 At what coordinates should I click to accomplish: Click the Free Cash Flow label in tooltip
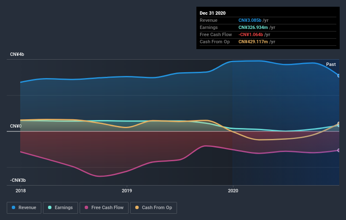click(216, 34)
